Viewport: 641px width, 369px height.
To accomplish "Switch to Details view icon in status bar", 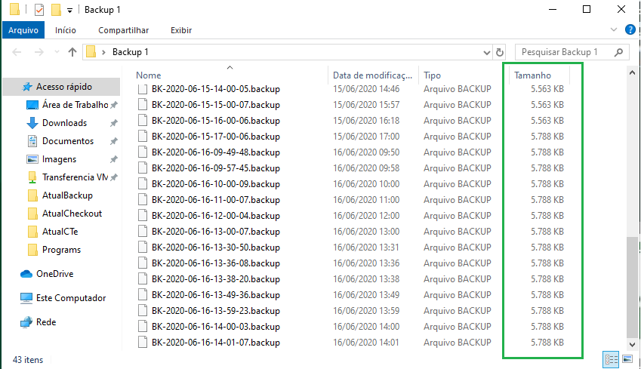I will [611, 360].
